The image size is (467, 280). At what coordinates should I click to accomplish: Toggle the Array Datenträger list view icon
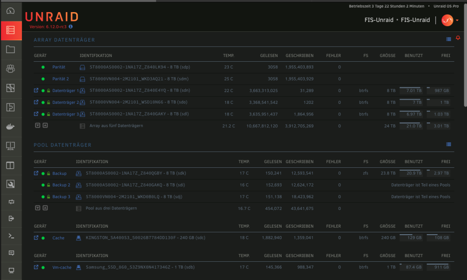pos(448,39)
